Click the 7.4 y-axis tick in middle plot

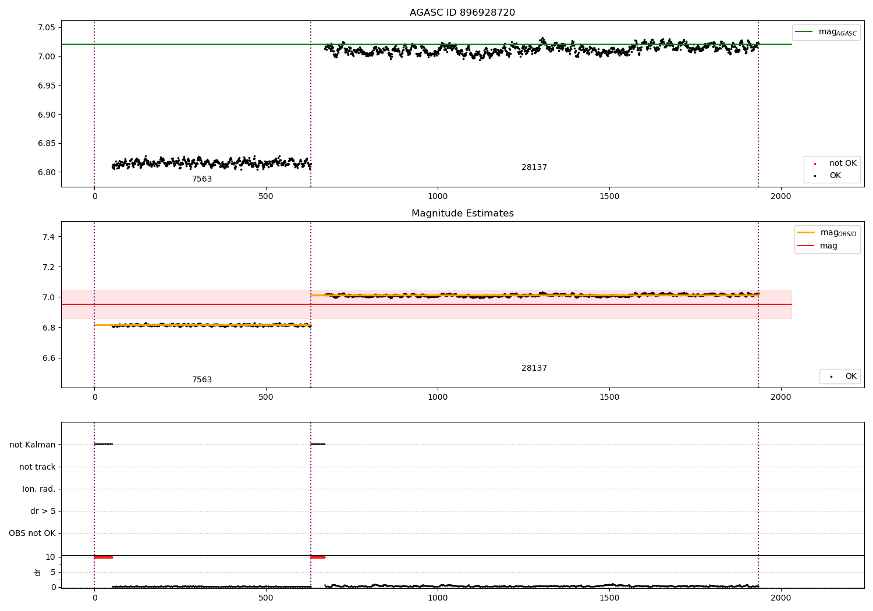click(49, 237)
